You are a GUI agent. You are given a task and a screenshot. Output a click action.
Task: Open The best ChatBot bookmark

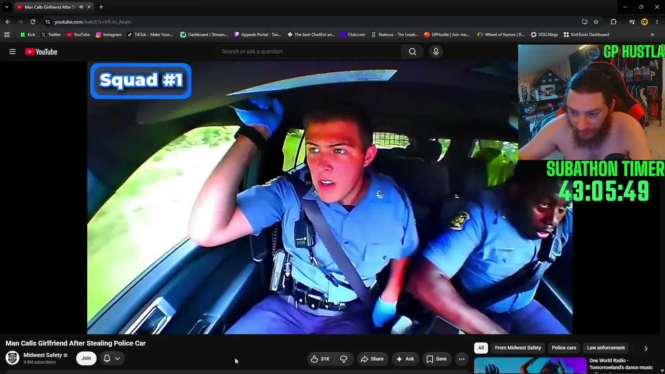[311, 35]
